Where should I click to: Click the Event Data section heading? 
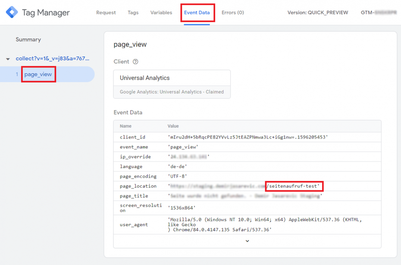tap(128, 112)
